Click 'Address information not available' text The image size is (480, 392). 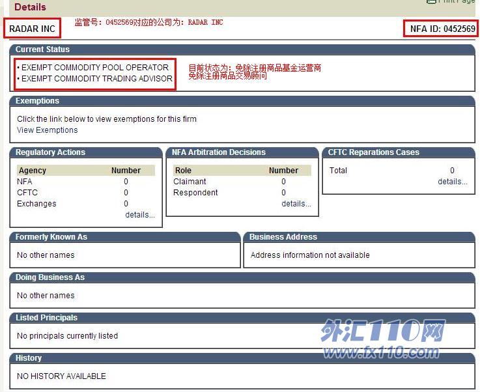pos(310,255)
